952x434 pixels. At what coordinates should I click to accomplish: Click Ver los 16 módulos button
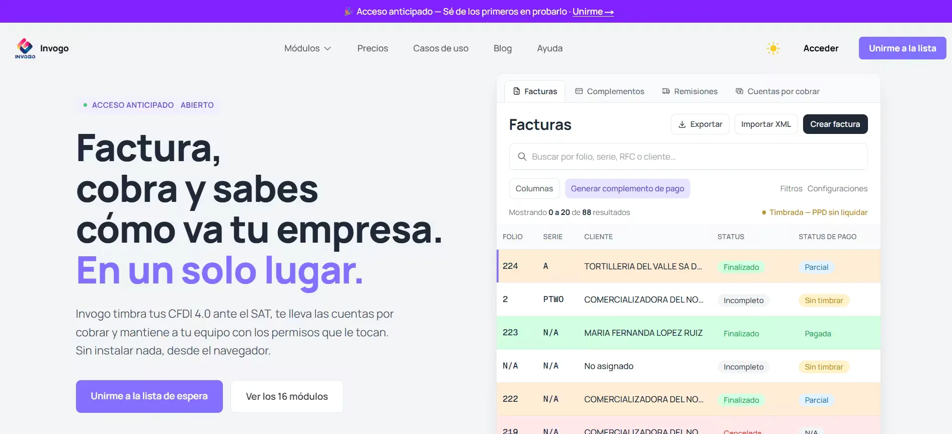287,396
